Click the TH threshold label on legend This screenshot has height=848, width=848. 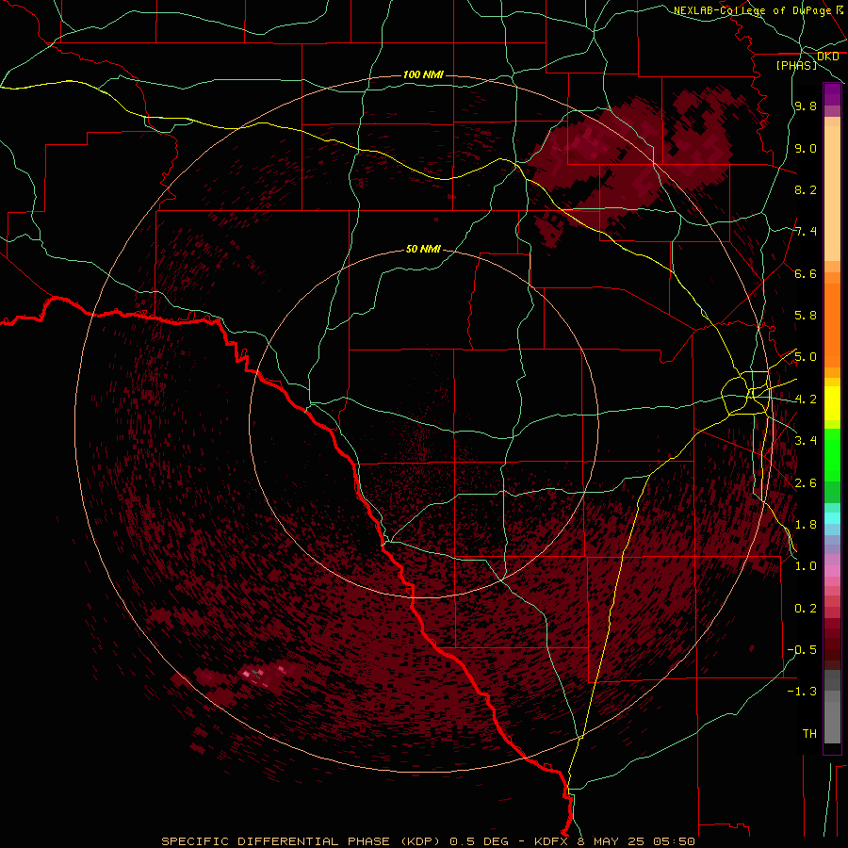(x=809, y=734)
